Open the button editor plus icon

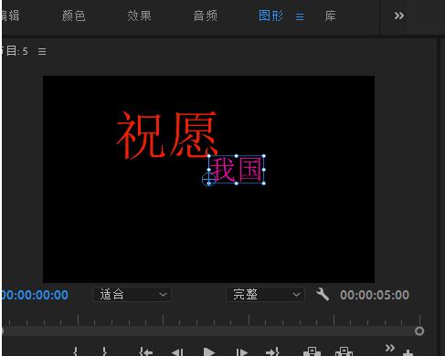[408, 353]
